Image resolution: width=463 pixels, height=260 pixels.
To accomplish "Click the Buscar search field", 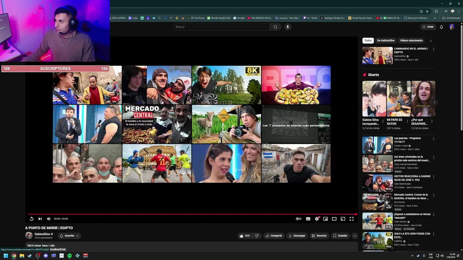I will pos(221,27).
